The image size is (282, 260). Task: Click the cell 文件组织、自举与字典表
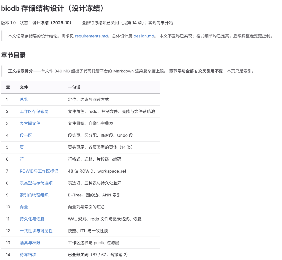tap(111, 123)
